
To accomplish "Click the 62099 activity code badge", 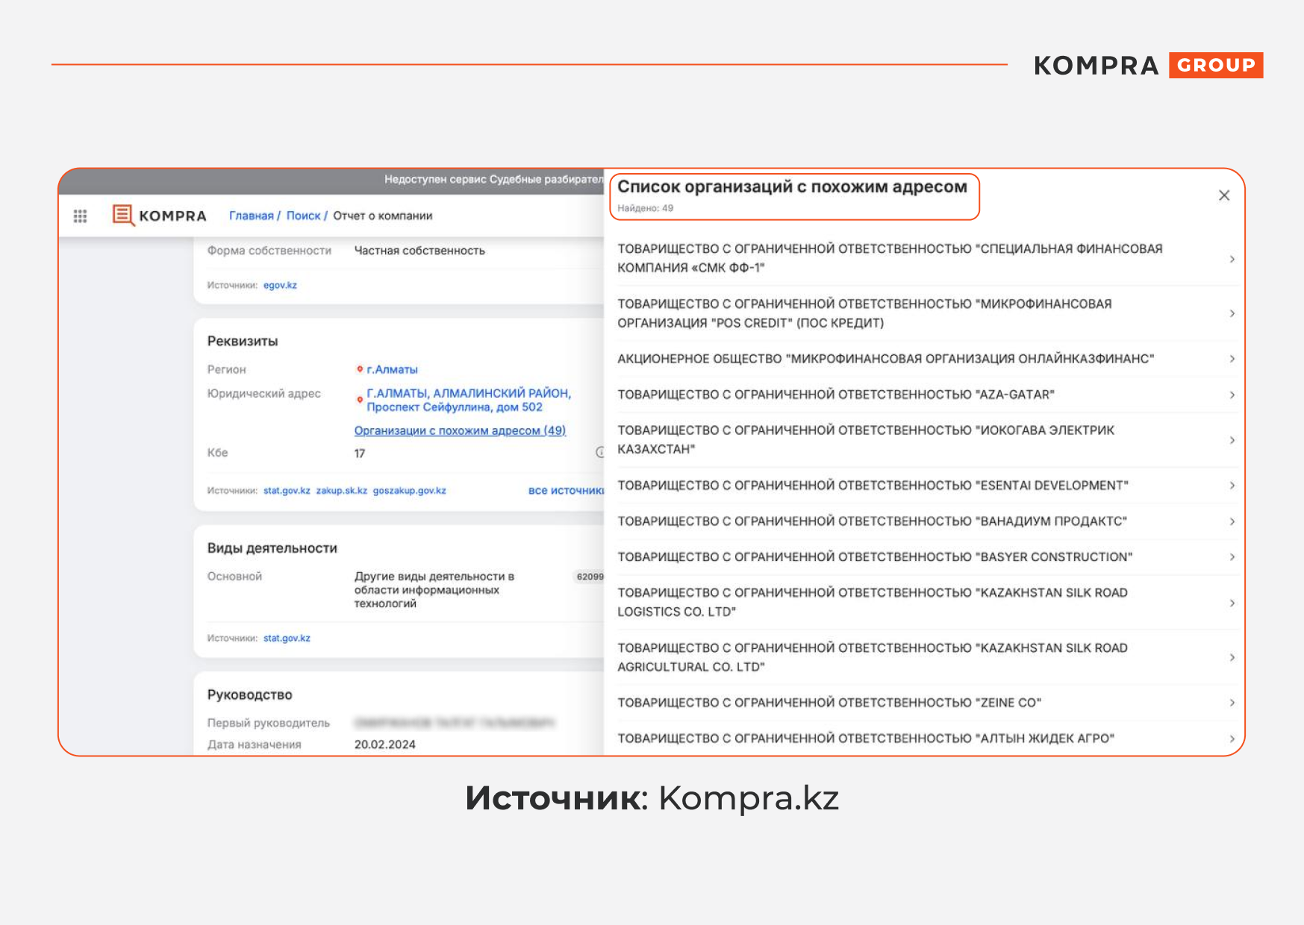I will (590, 577).
